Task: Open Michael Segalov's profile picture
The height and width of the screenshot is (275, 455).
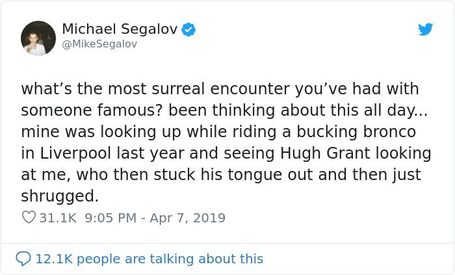Action: [x=38, y=38]
